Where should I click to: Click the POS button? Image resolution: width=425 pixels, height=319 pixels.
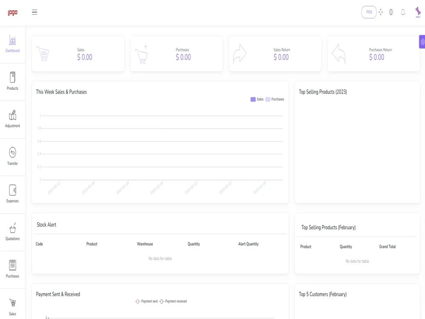tap(368, 12)
